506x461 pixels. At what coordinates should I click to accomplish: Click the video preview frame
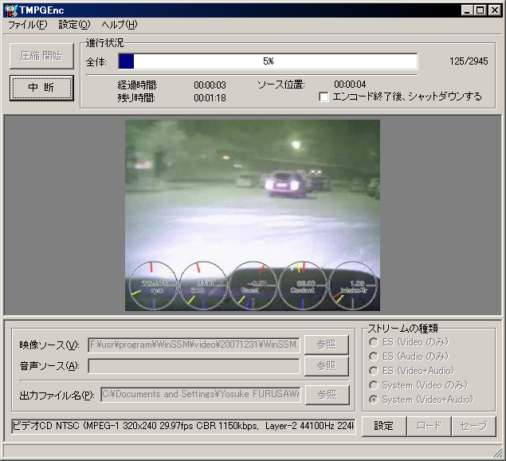tap(253, 215)
